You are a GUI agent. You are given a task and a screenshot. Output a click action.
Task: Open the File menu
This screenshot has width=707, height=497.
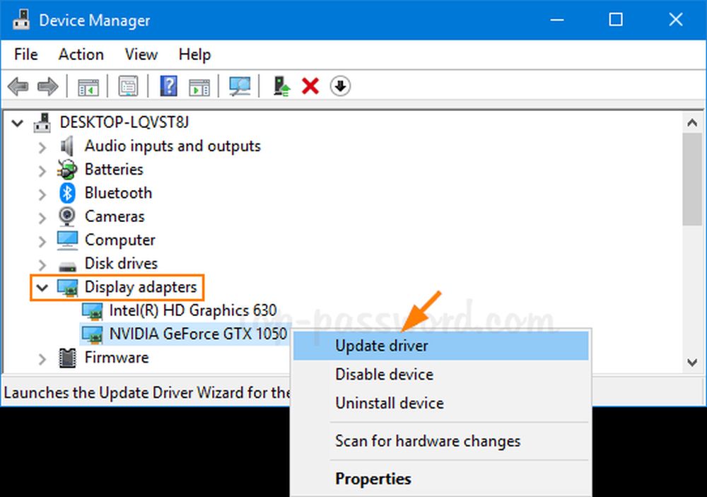26,54
